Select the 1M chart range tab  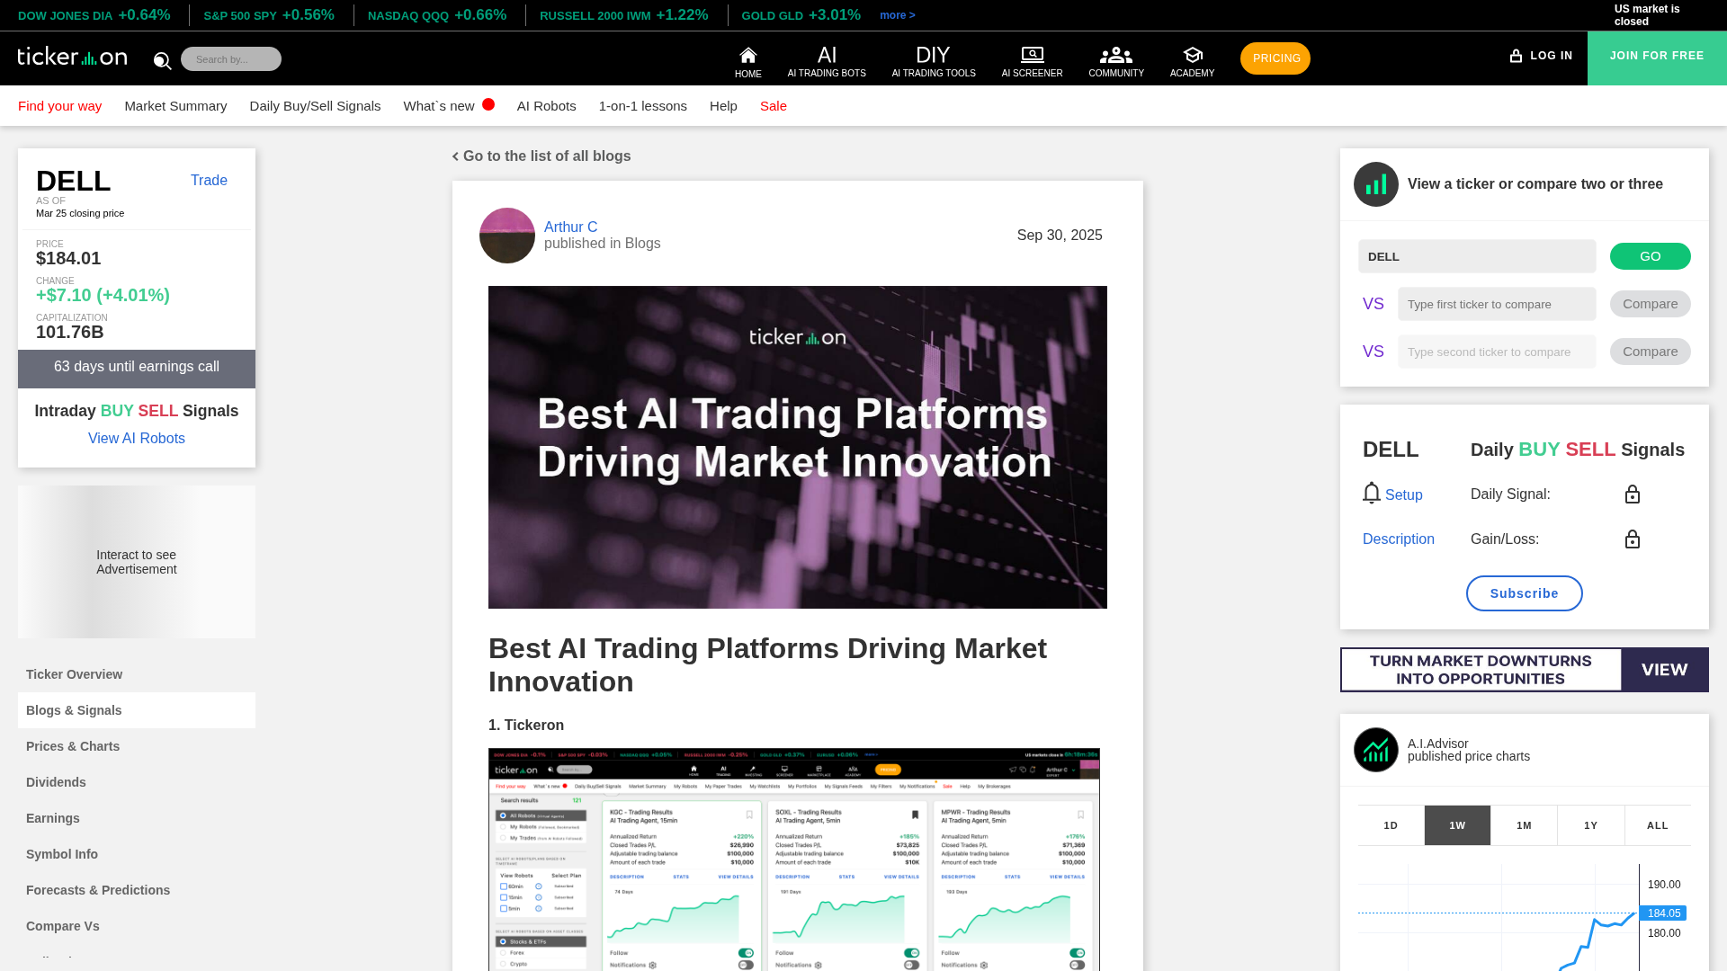click(x=1524, y=825)
